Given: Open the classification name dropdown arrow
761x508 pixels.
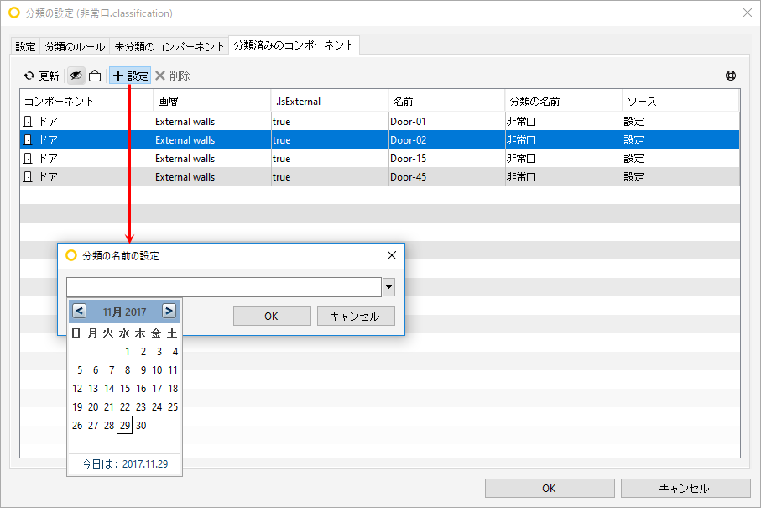Looking at the screenshot, I should (388, 287).
